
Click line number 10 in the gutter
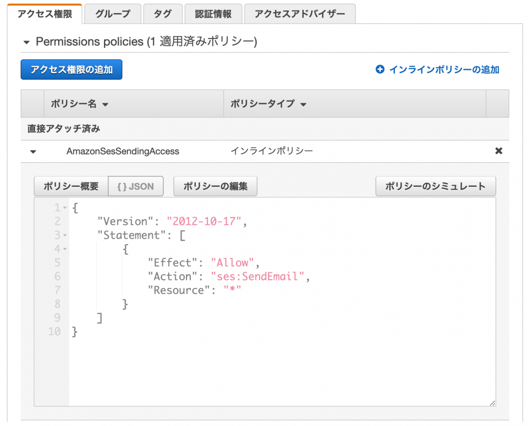54,331
